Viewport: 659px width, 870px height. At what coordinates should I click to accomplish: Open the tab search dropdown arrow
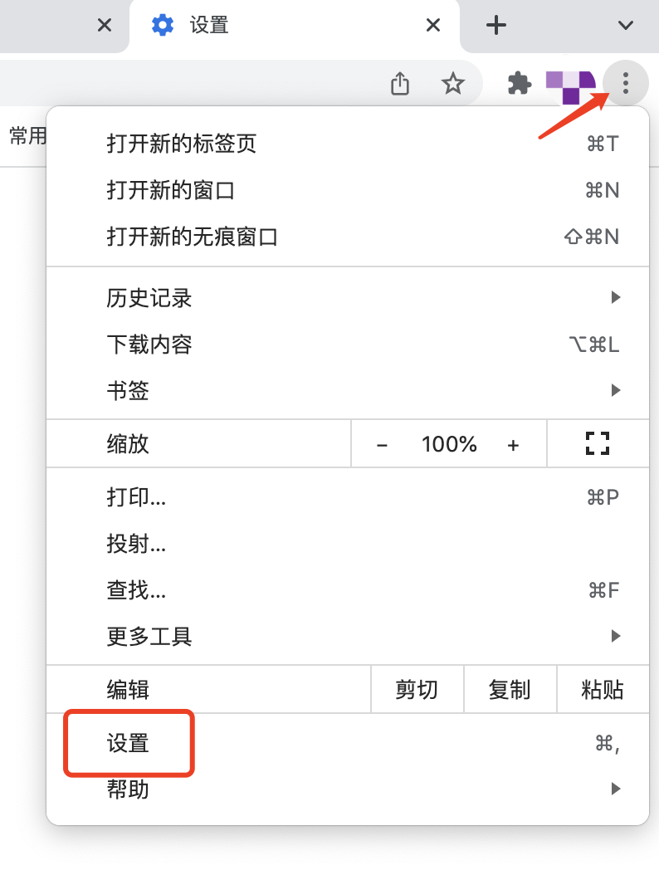click(x=626, y=25)
